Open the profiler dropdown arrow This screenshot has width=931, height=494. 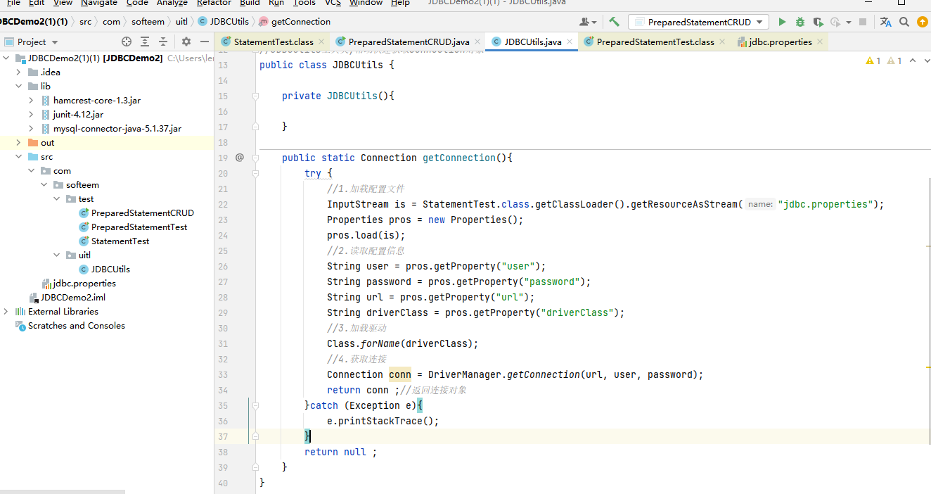pyautogui.click(x=848, y=23)
